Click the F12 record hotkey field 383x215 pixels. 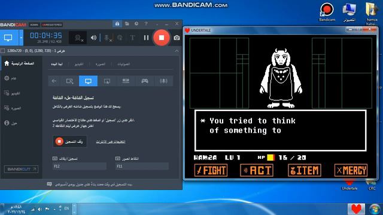click(80, 166)
